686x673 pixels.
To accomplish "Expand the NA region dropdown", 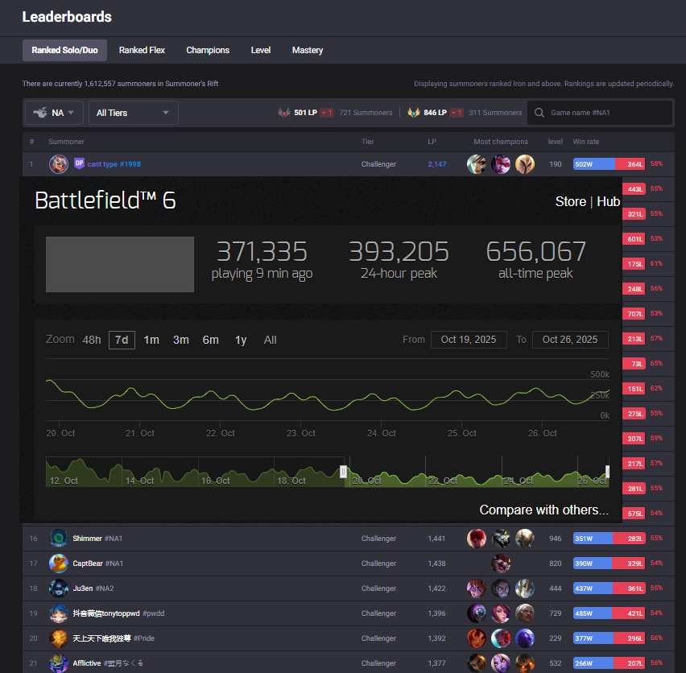I will point(54,113).
